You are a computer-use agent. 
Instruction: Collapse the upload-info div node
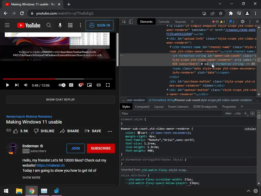click(x=168, y=39)
